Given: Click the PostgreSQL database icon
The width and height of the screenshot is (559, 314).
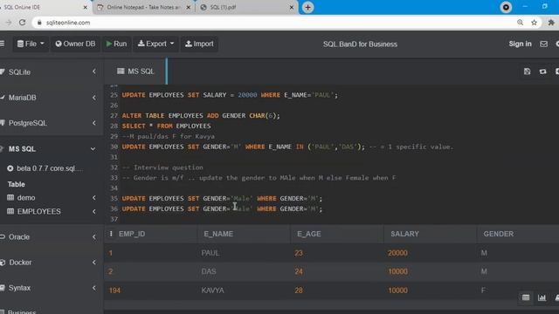Looking at the screenshot, I should pyautogui.click(x=2, y=123).
